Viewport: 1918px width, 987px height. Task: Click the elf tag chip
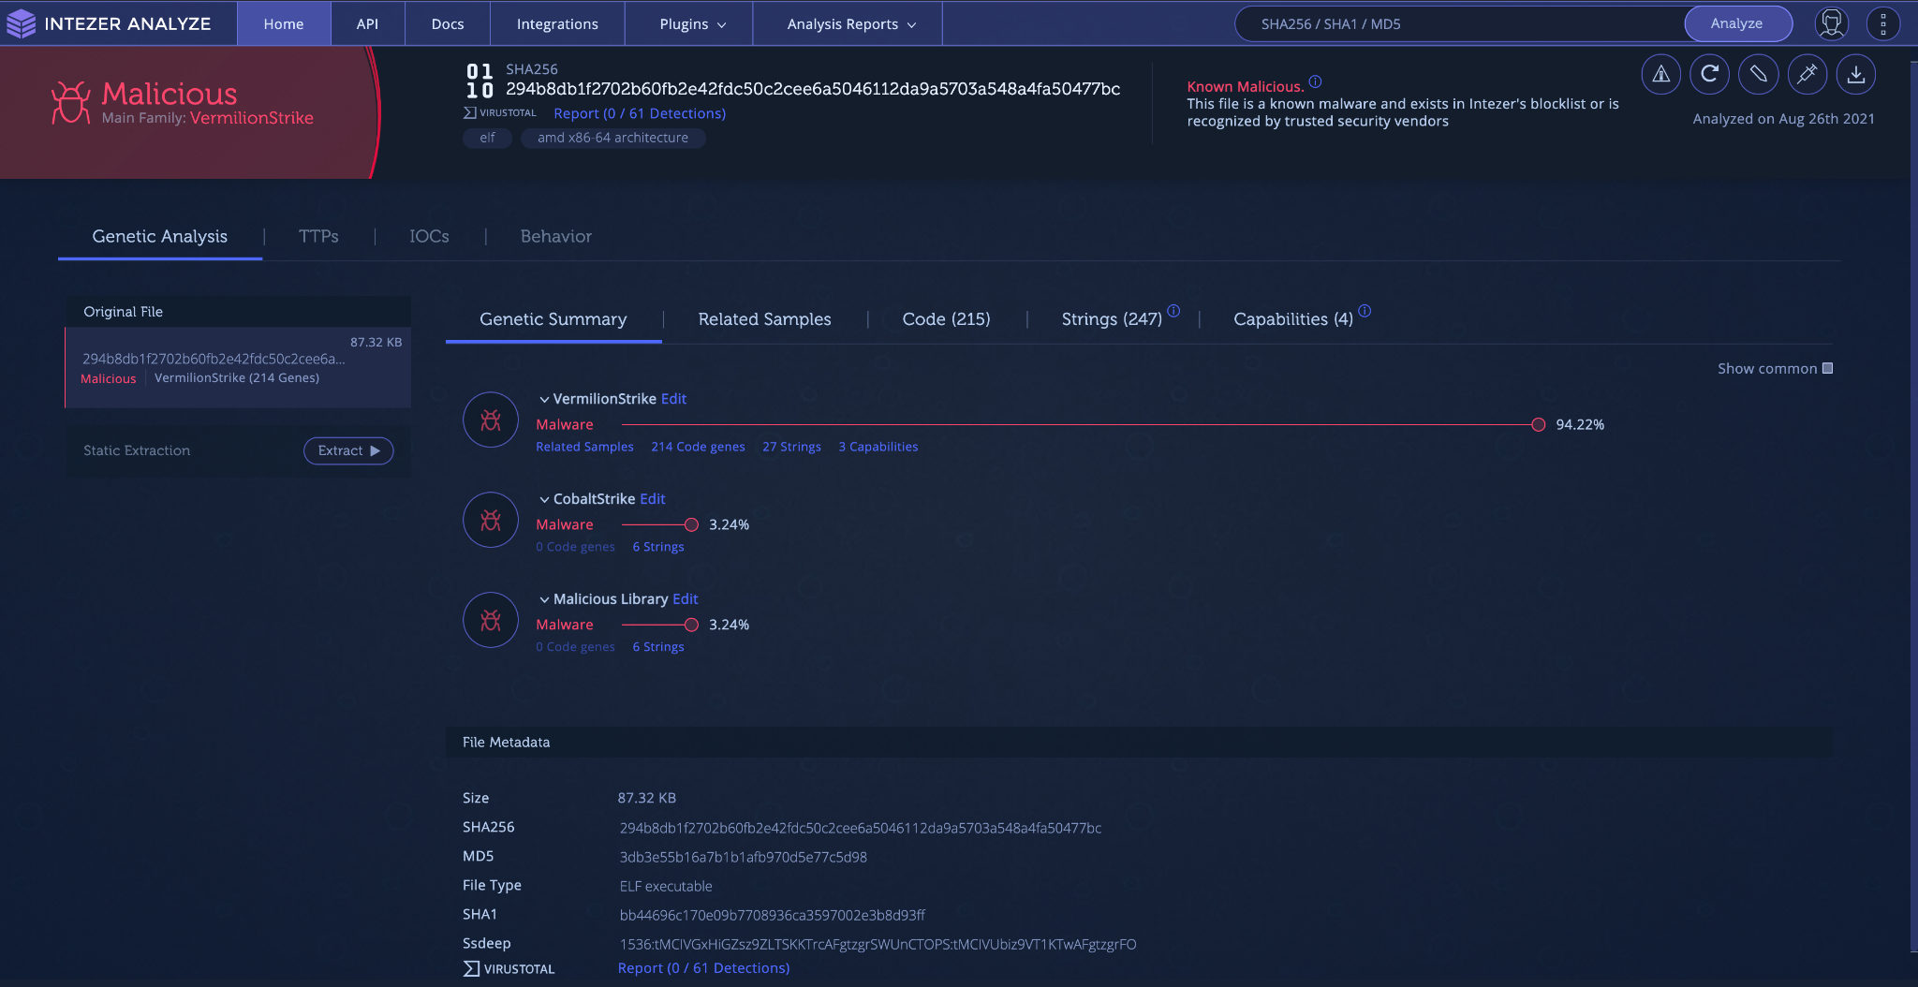click(x=487, y=138)
